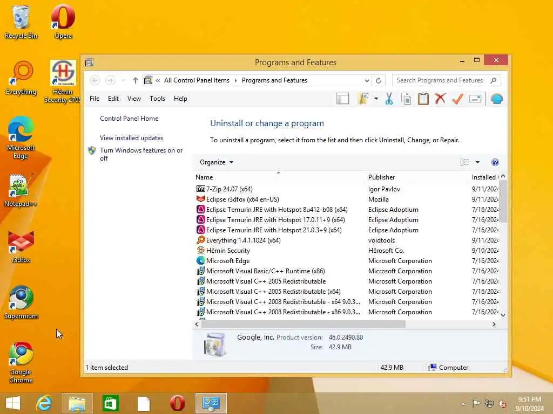Click the change view list icon
The width and height of the screenshot is (553, 414).
[x=465, y=162]
